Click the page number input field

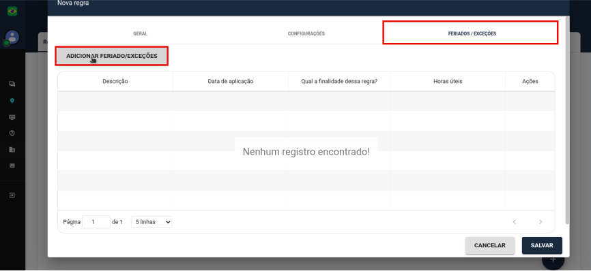tap(96, 222)
